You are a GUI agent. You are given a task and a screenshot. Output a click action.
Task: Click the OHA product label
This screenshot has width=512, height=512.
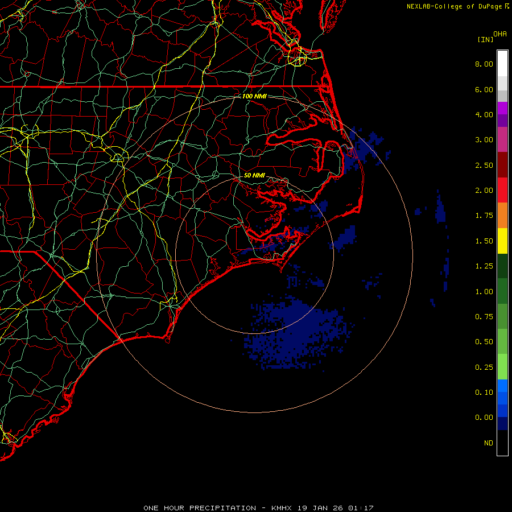pos(500,34)
